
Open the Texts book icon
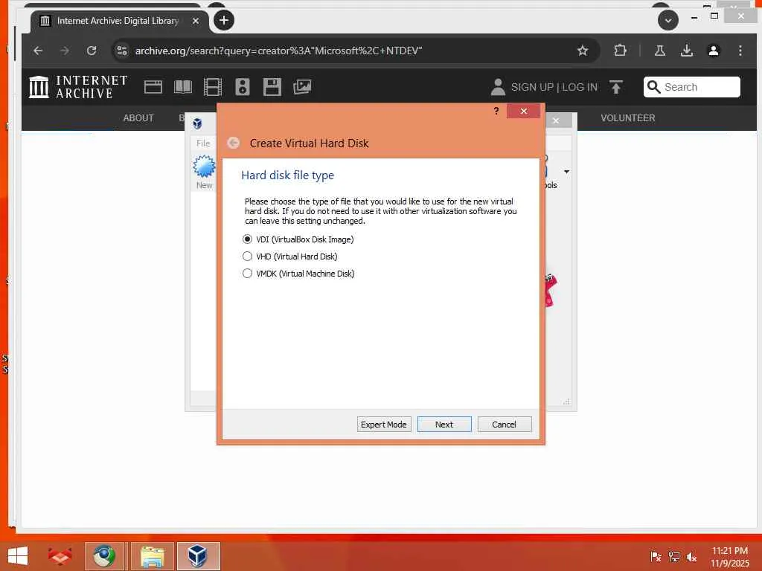point(183,87)
